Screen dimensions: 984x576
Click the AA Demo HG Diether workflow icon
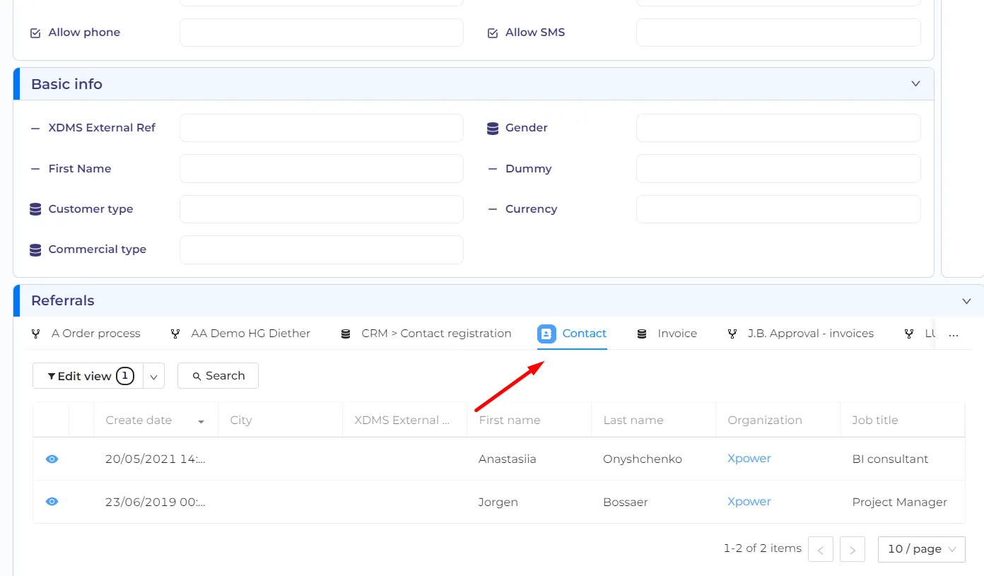tap(175, 334)
